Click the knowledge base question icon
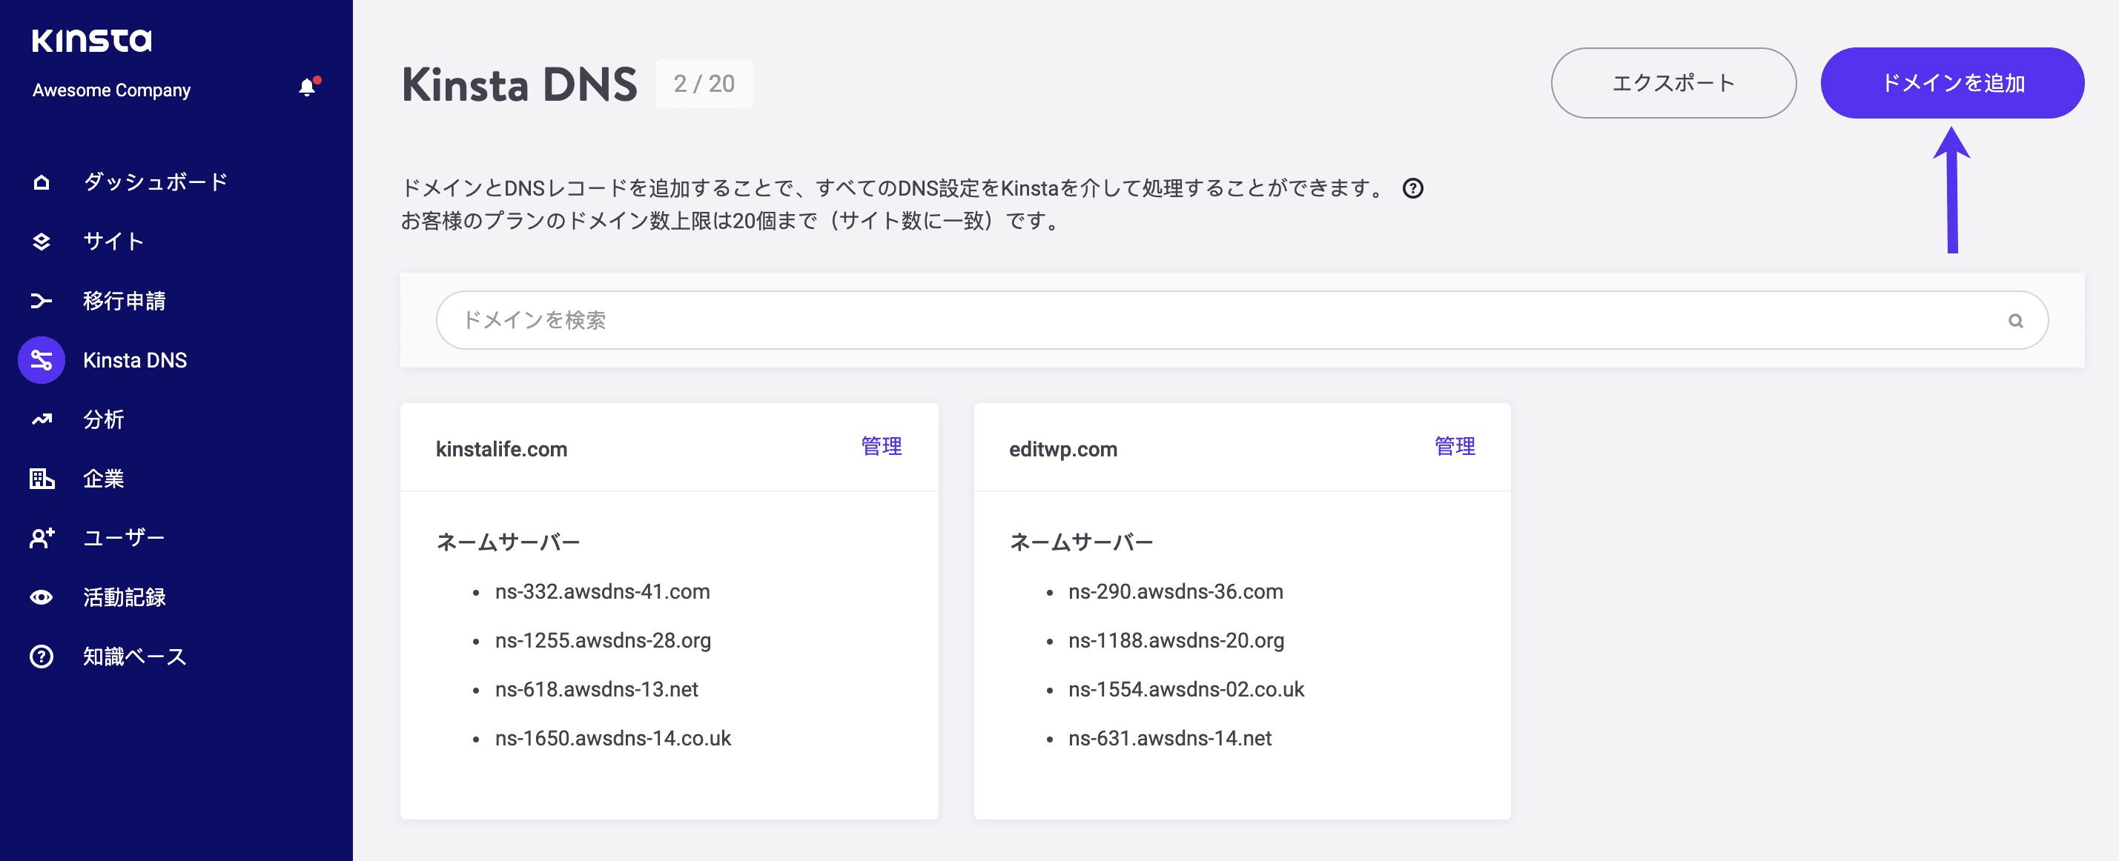2119x861 pixels. (41, 656)
